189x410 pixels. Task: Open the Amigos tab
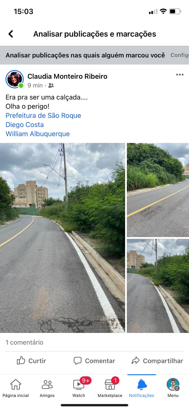point(47,388)
